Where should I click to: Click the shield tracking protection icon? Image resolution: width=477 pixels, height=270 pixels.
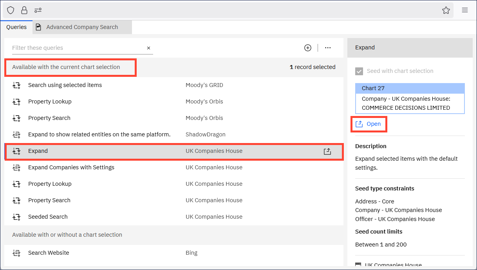(x=11, y=10)
